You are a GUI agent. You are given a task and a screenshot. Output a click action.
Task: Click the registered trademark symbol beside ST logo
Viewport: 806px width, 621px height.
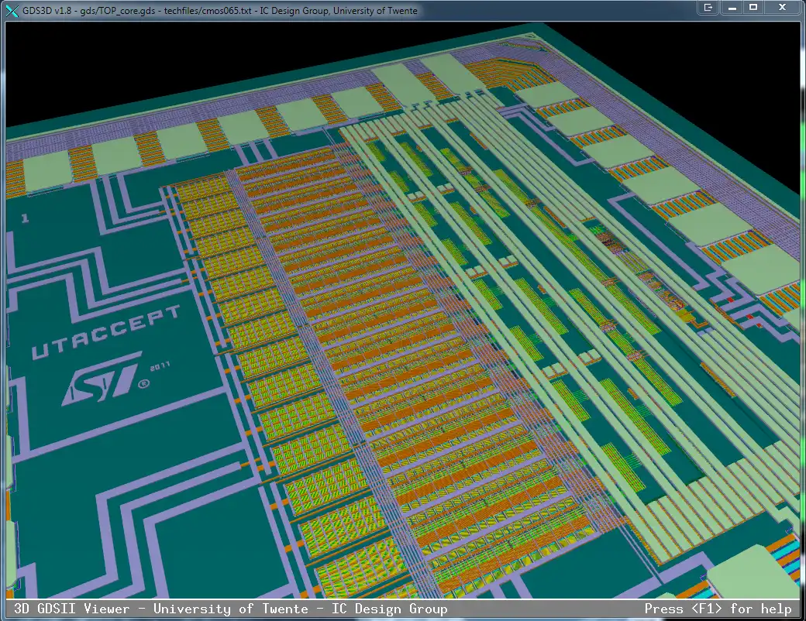[x=143, y=383]
